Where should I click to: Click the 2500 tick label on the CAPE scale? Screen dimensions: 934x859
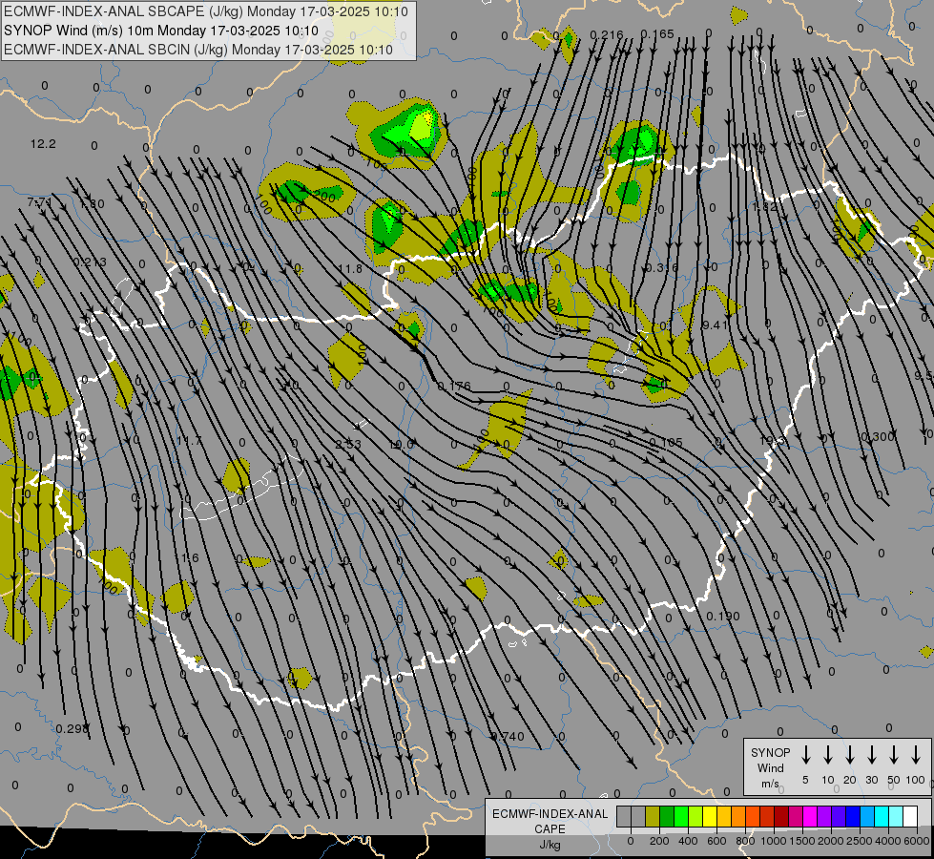pos(859,841)
